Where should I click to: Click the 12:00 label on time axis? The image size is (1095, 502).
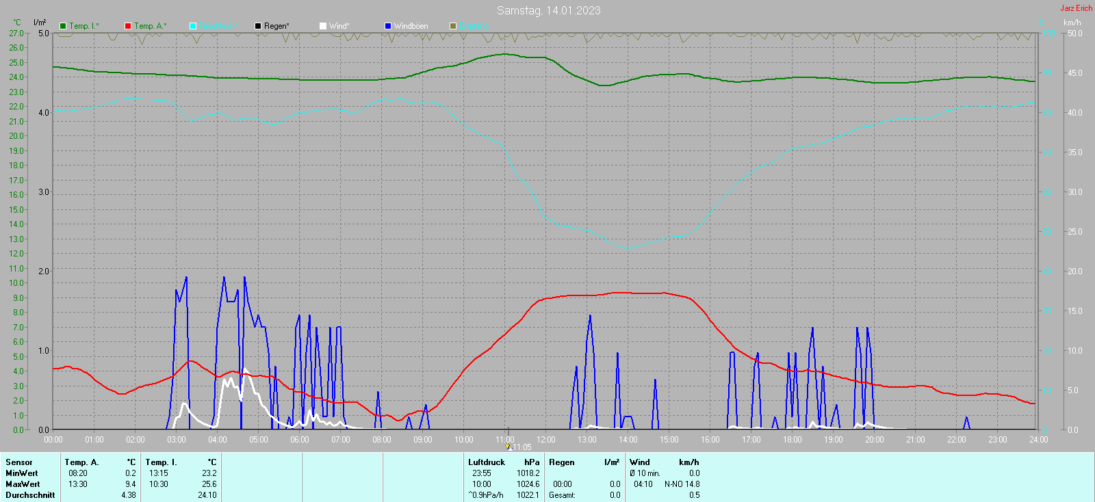546,440
